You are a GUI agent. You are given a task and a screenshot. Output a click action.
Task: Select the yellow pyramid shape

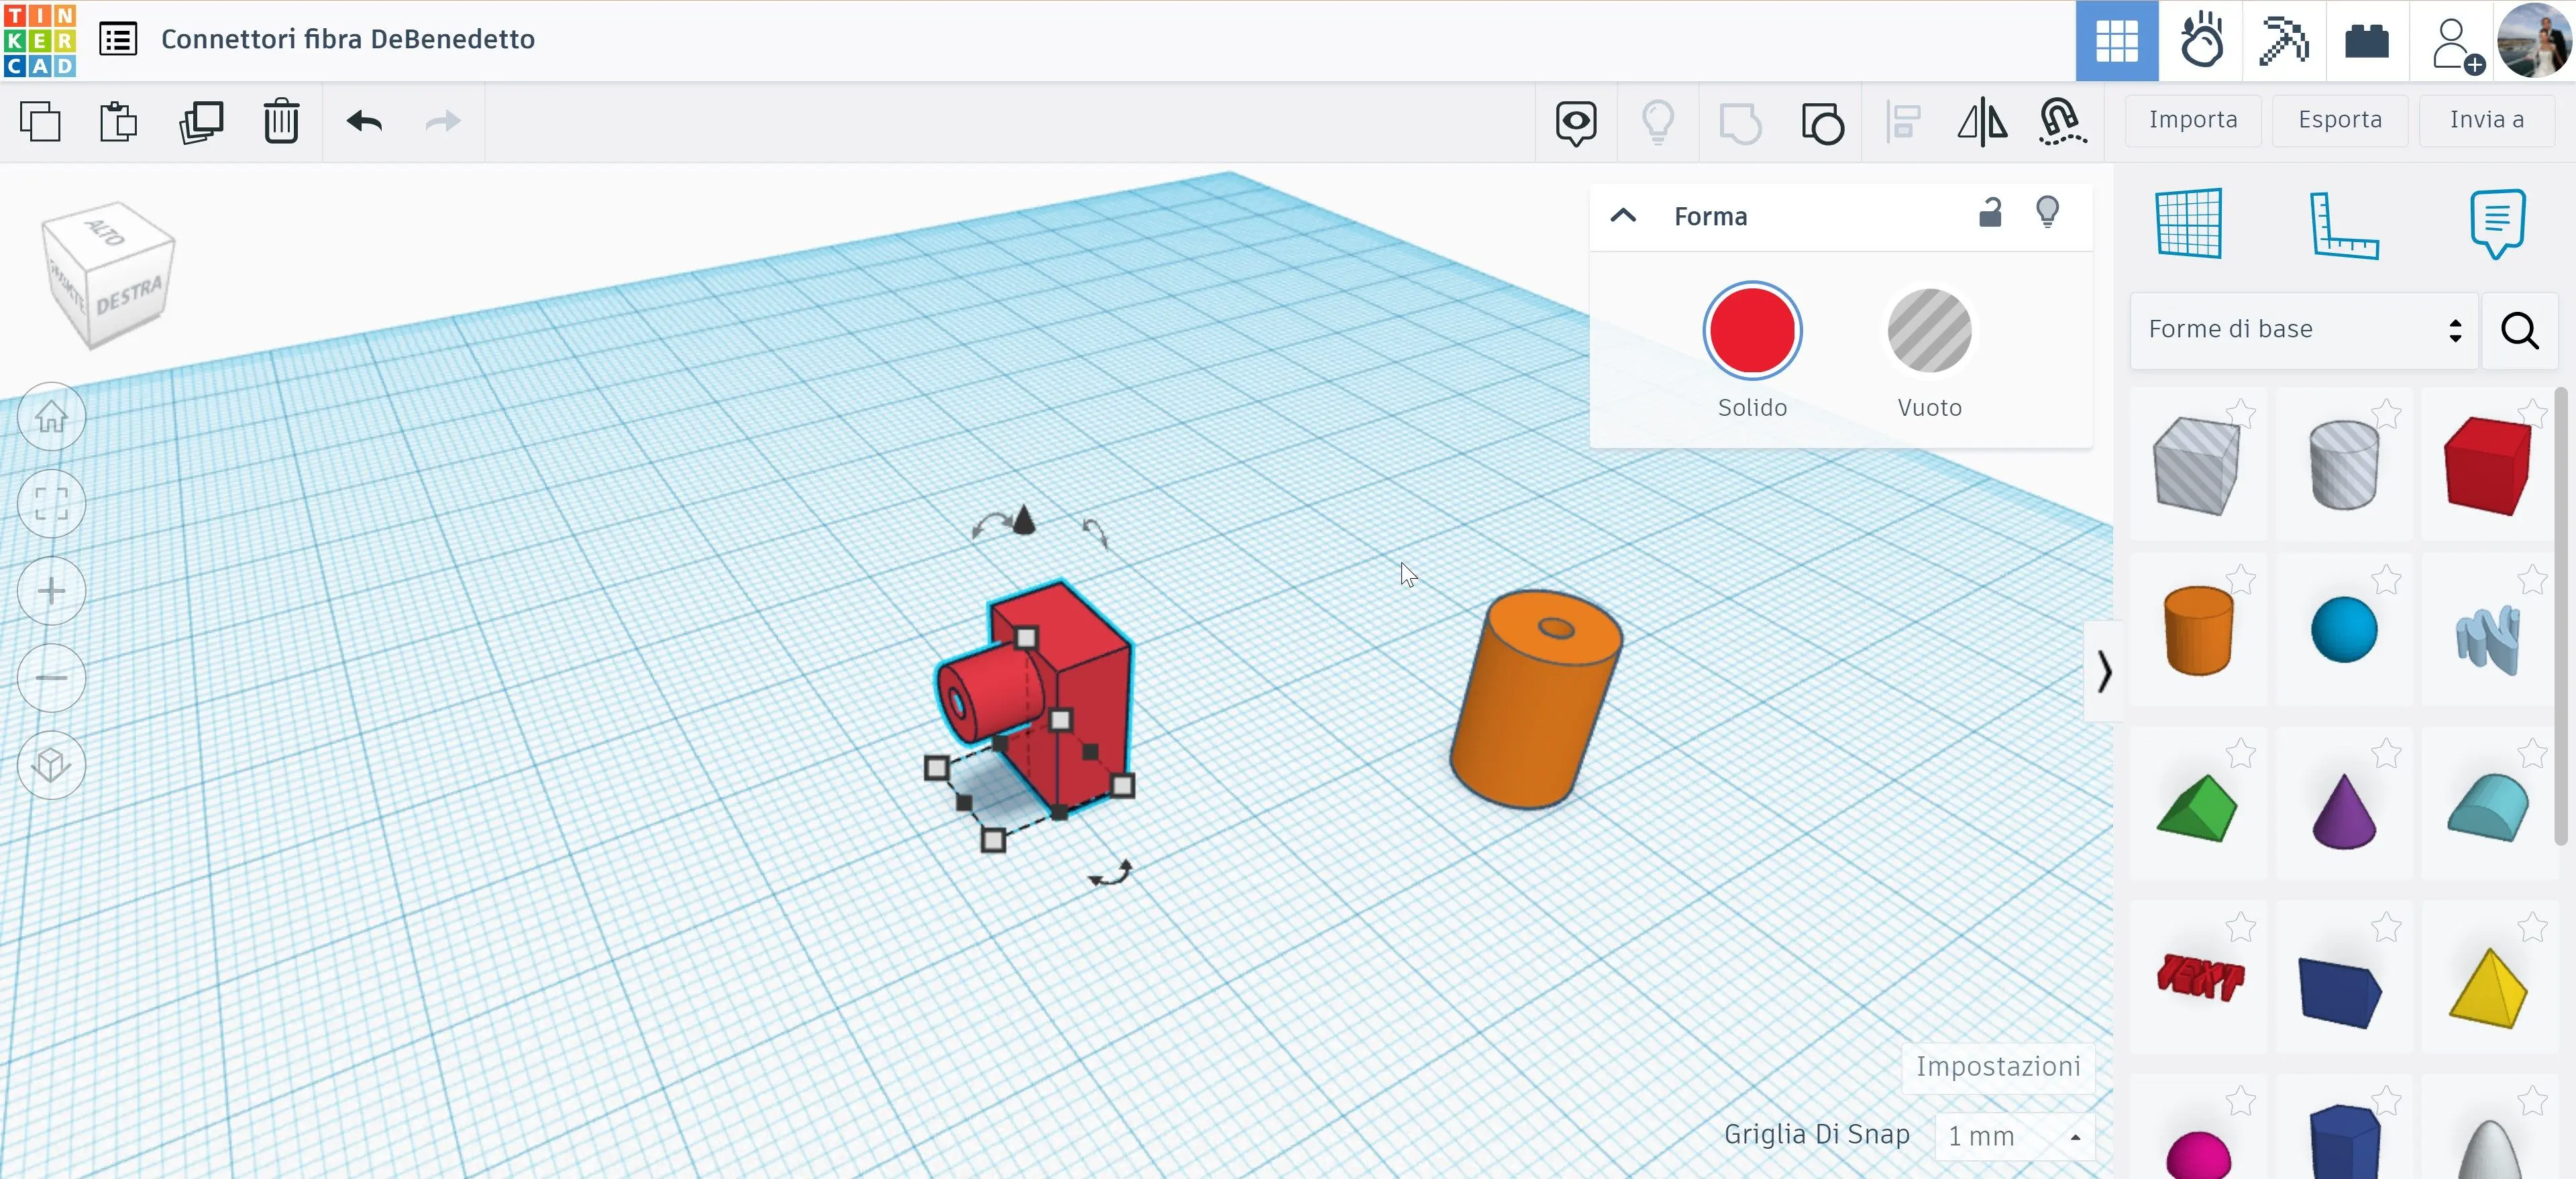coord(2488,988)
